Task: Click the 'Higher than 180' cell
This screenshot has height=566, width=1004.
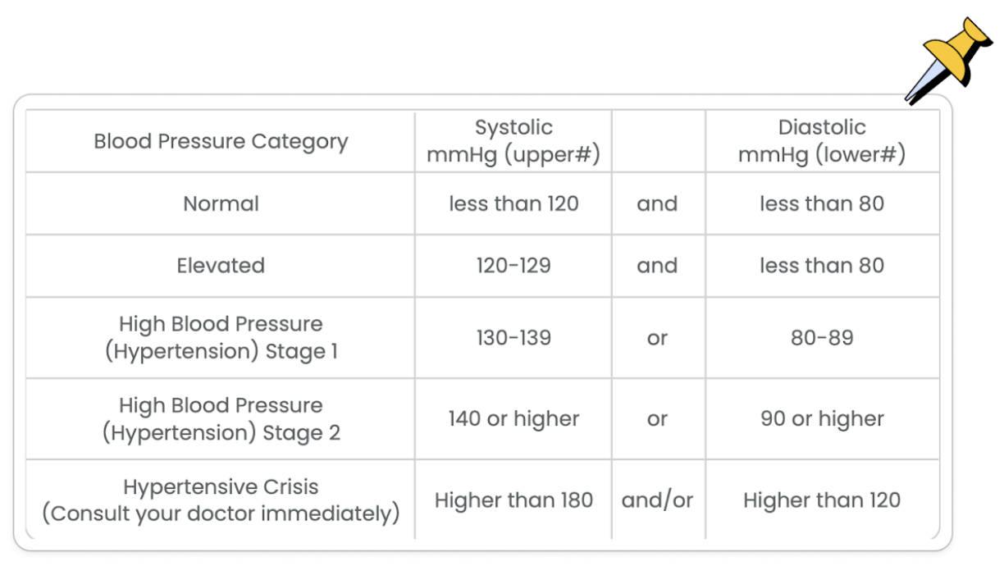Action: pos(513,500)
